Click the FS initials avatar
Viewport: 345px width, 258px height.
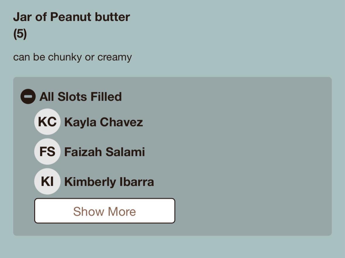[47, 152]
